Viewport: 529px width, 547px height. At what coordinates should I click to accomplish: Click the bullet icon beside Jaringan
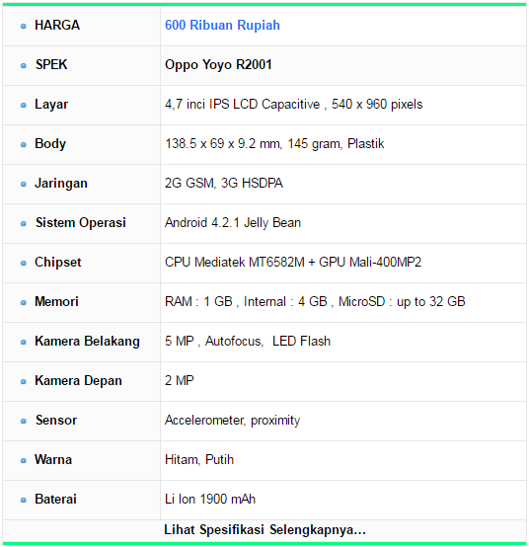click(24, 184)
